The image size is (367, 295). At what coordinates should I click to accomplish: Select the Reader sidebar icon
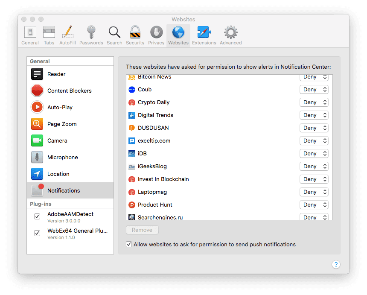37,74
